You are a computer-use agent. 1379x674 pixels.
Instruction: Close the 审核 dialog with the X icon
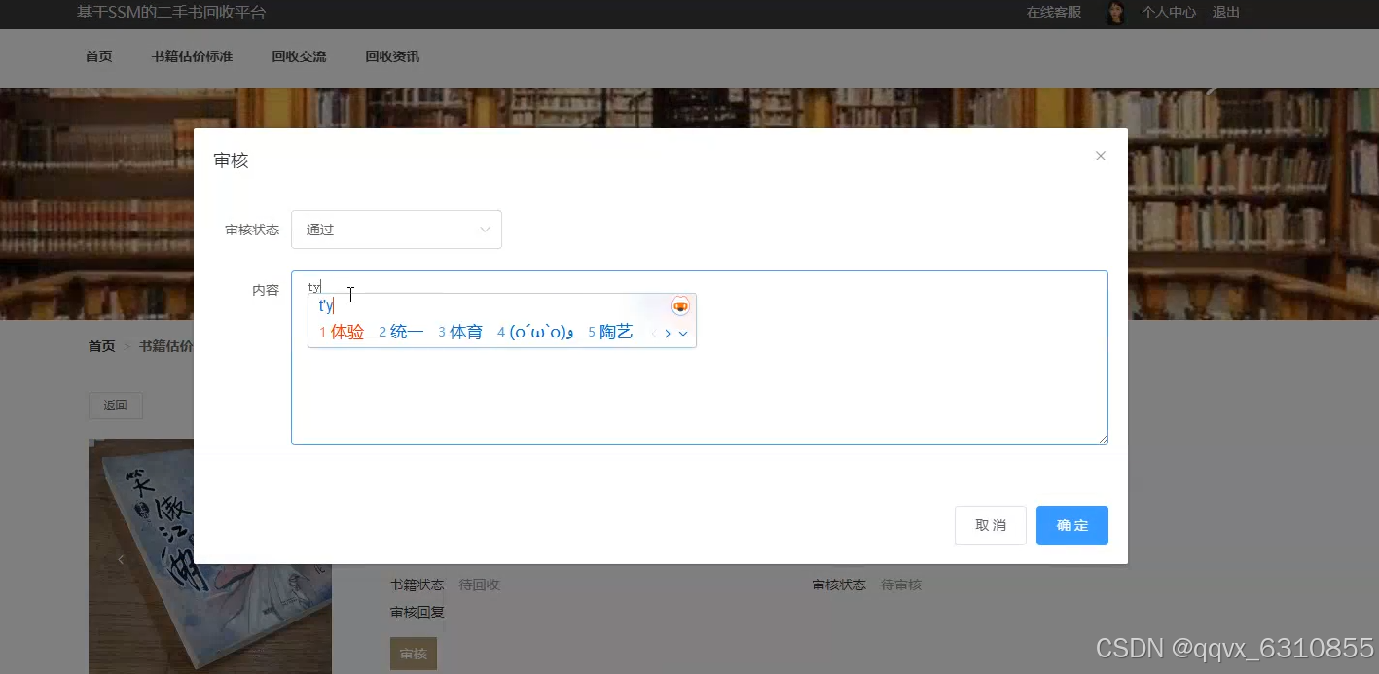(1101, 156)
